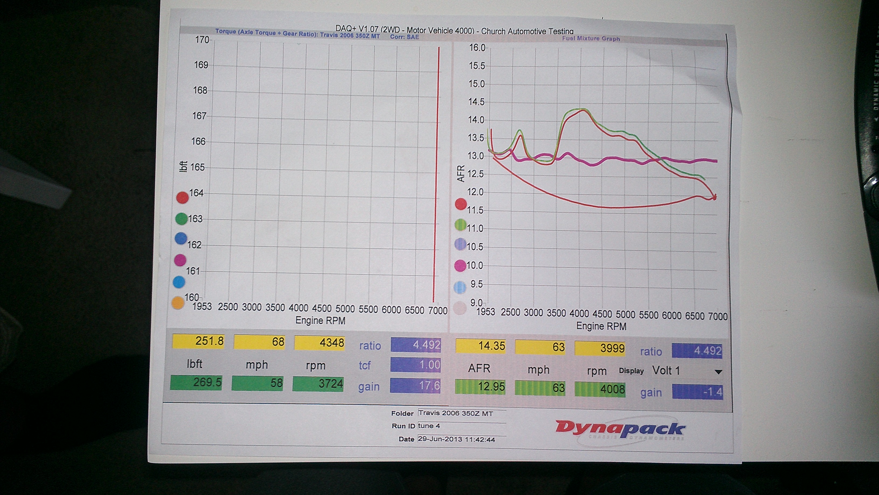Toggle green run dot on fuel mixture graph

pyautogui.click(x=460, y=224)
